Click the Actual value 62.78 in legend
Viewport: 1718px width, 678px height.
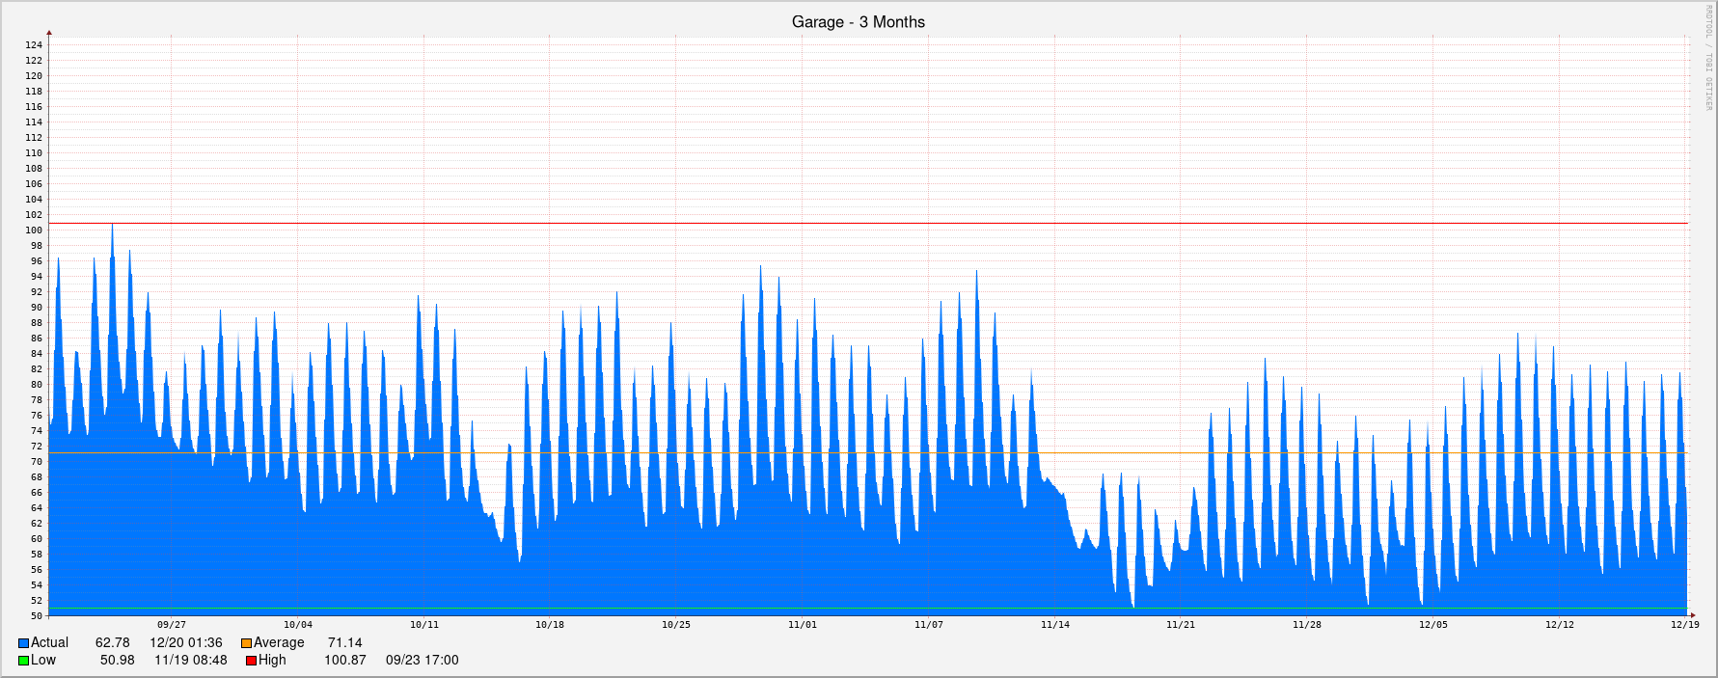coord(112,643)
